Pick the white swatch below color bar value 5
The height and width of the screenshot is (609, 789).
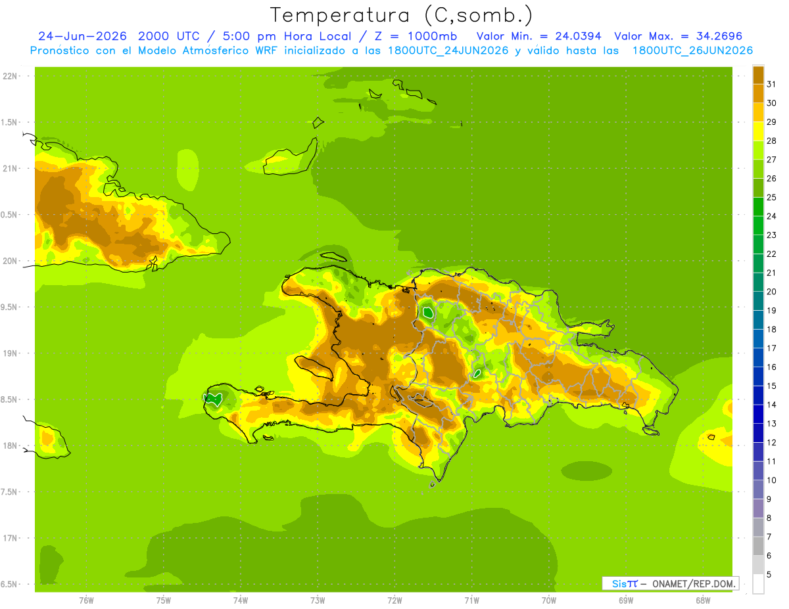(x=758, y=584)
